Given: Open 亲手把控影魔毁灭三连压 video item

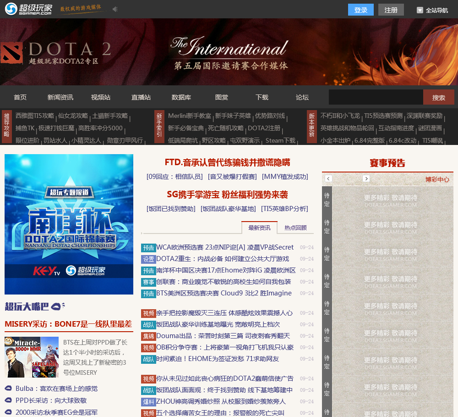Looking at the screenshot, I should tap(224, 313).
